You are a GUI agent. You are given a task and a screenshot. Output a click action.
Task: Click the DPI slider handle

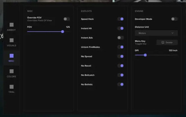click(x=145, y=55)
